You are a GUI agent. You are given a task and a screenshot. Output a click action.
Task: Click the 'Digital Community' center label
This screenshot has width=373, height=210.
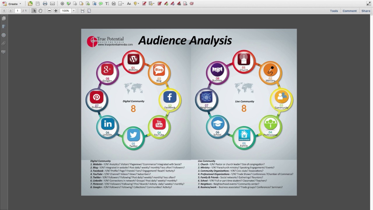133,101
